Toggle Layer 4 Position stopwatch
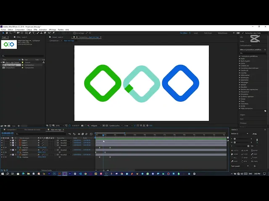Image resolution: width=269 pixels, height=201 pixels. tap(18, 157)
